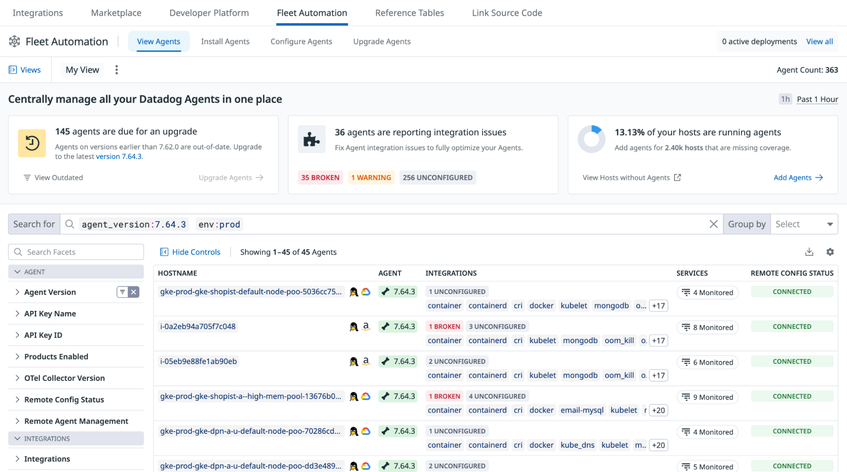The height and width of the screenshot is (472, 847).
Task: Click the 8 Monitored services badge
Action: click(708, 327)
